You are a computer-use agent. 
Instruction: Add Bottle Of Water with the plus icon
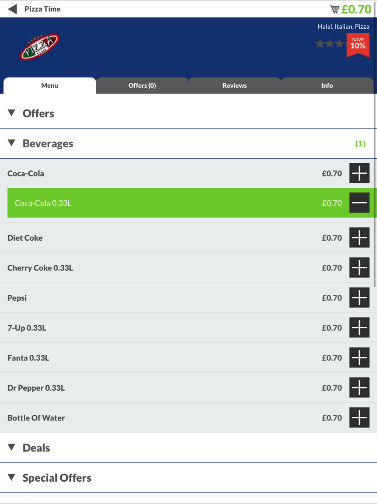(x=359, y=417)
